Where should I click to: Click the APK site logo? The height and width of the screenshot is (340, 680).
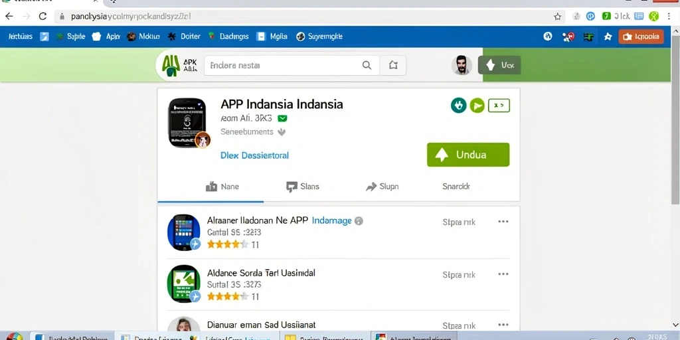click(179, 66)
